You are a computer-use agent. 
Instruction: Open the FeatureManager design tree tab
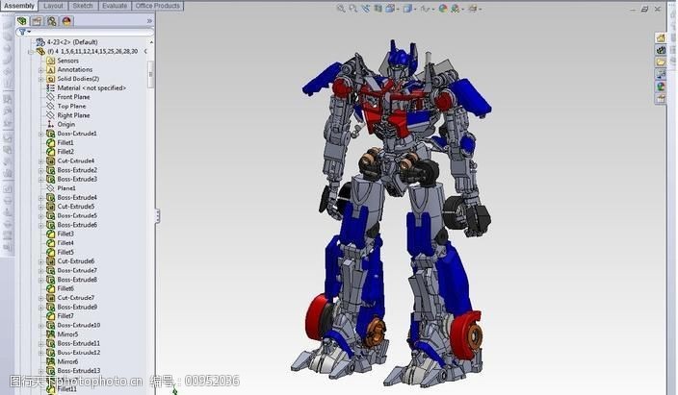coord(22,21)
